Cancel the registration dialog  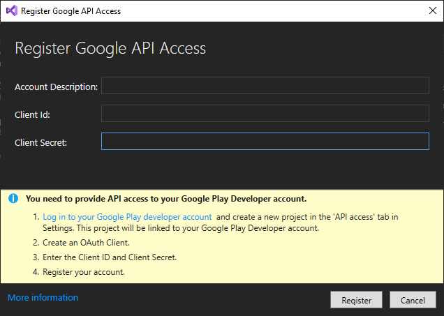(x=413, y=300)
